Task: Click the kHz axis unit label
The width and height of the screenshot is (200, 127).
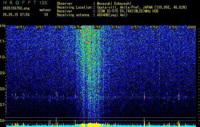Action: point(3,26)
